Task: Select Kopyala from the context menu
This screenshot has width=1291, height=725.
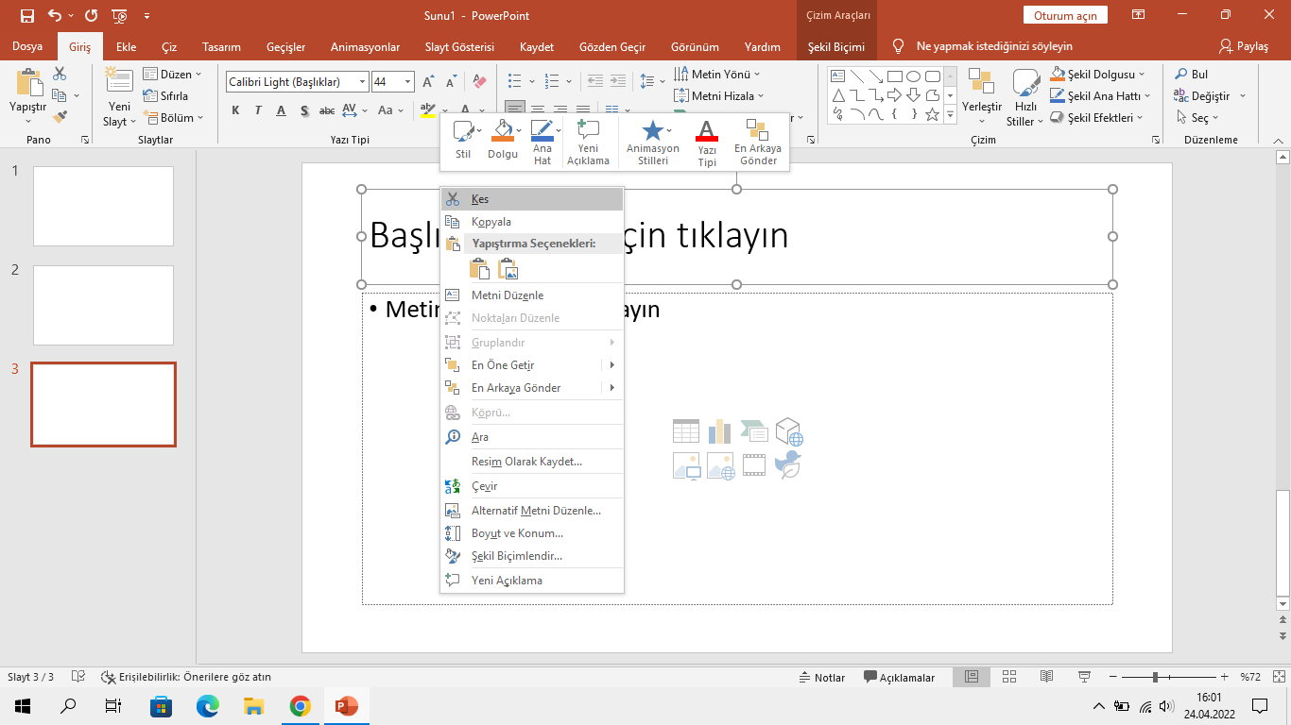Action: click(x=491, y=222)
